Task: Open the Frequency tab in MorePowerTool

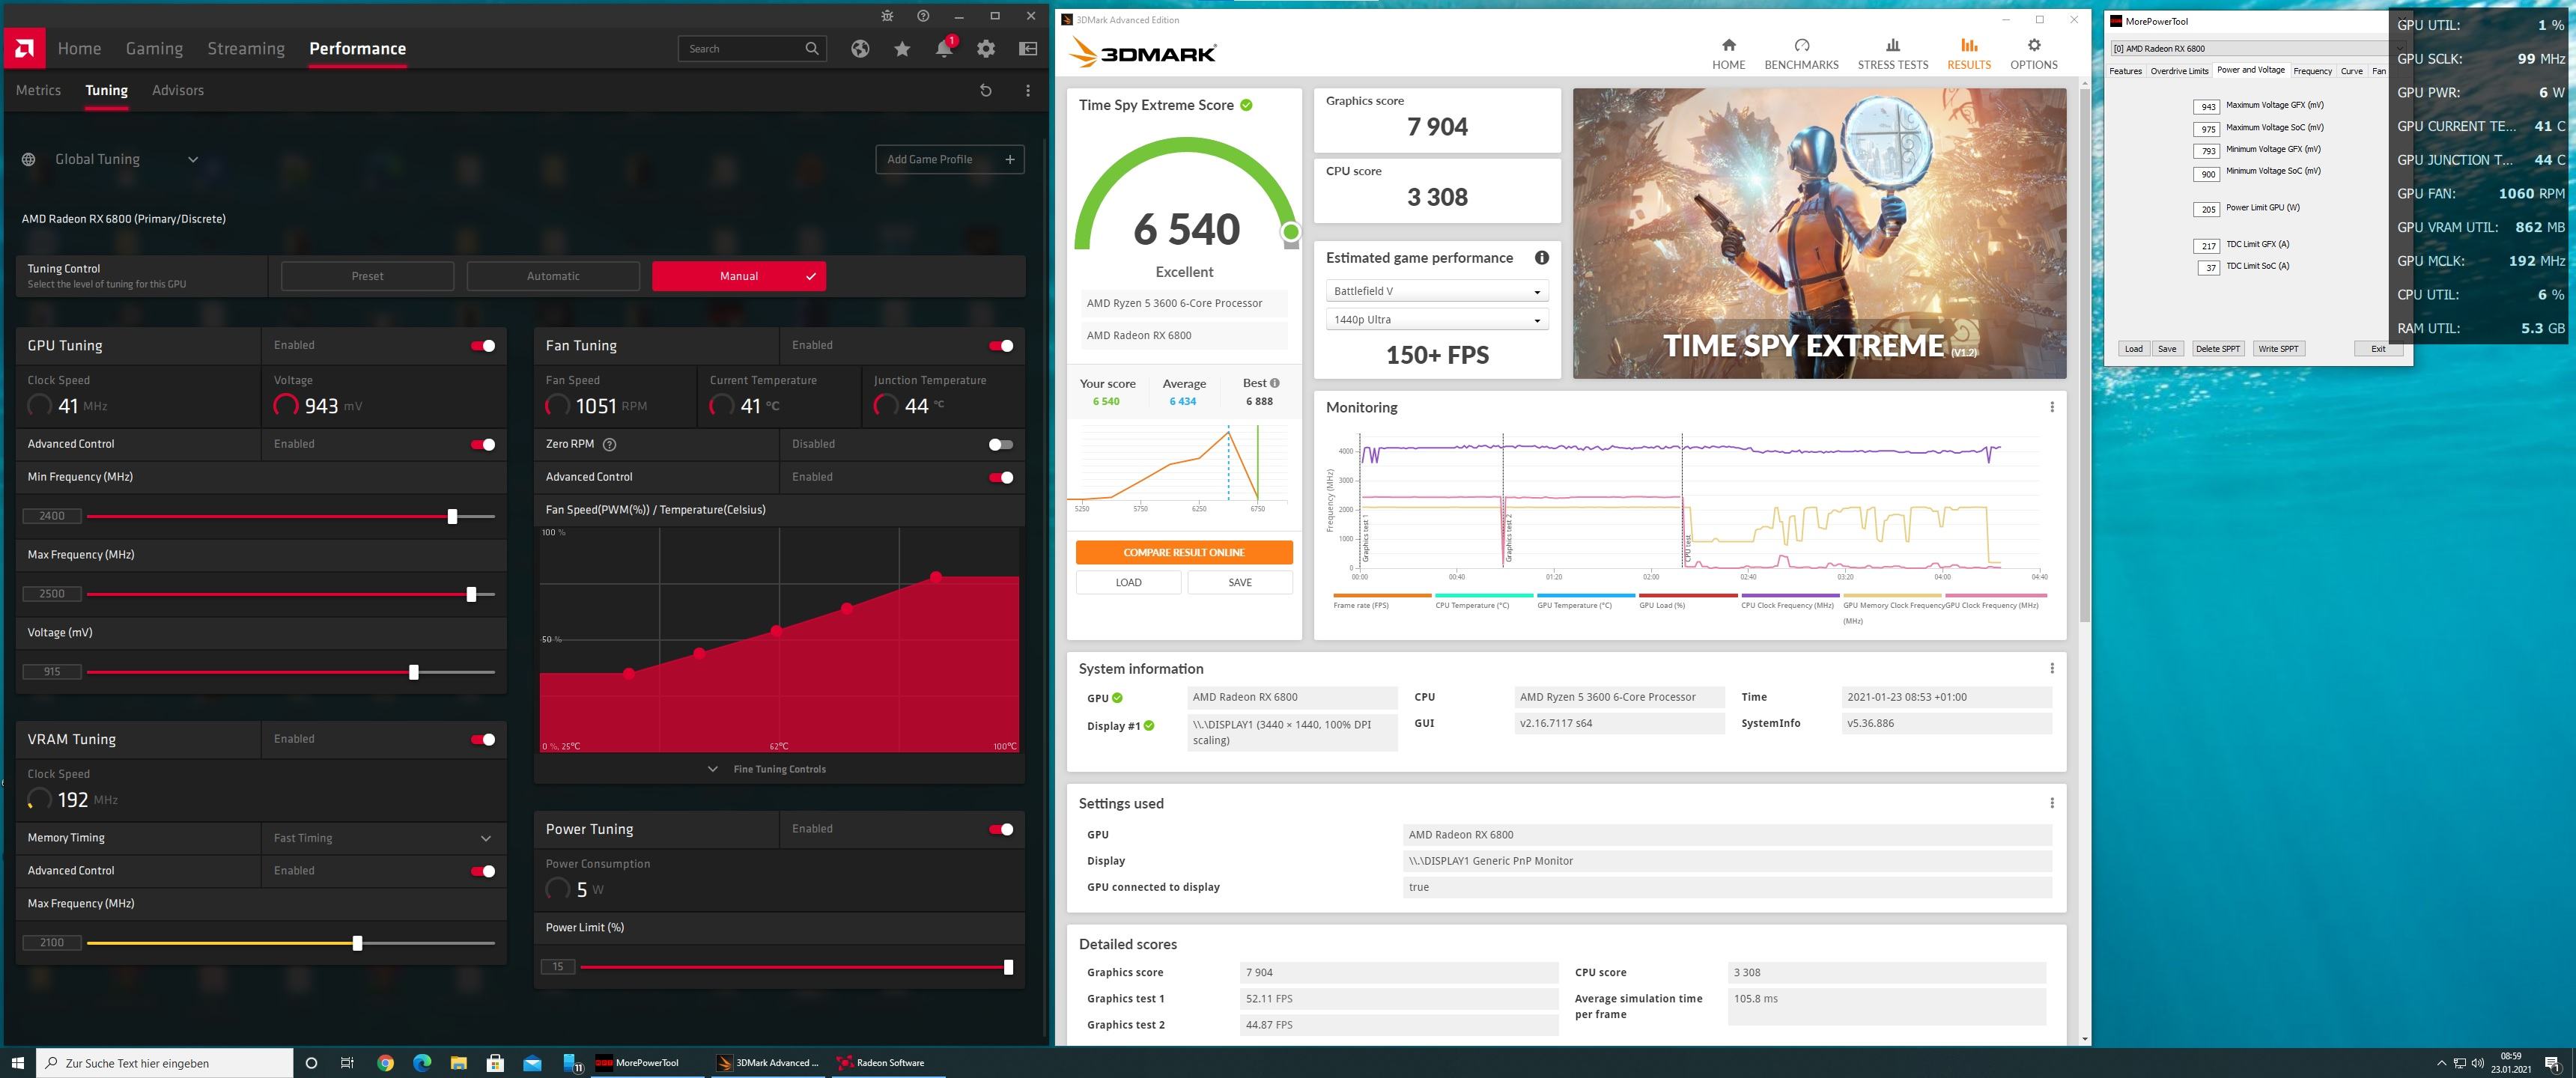Action: pos(2312,71)
